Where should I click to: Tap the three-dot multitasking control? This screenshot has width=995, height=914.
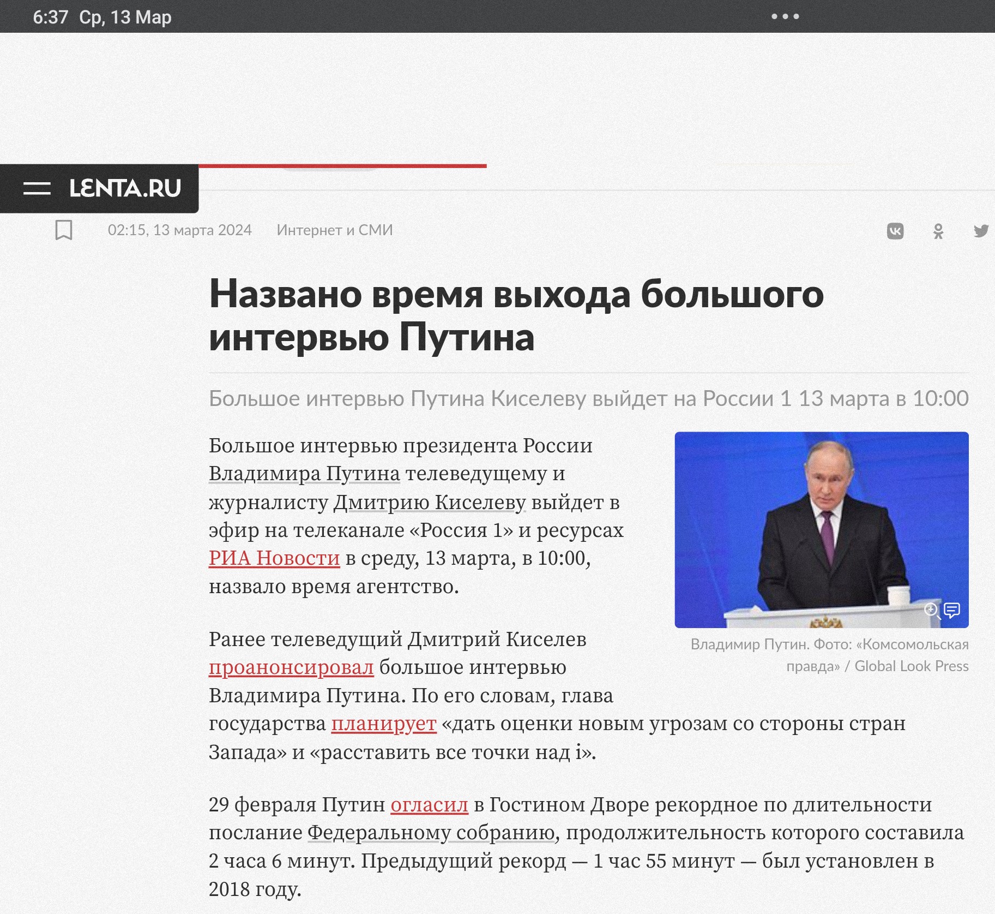785,16
